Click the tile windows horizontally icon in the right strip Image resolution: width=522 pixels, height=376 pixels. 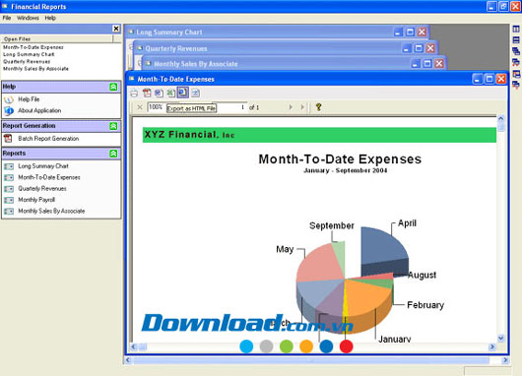click(x=516, y=40)
